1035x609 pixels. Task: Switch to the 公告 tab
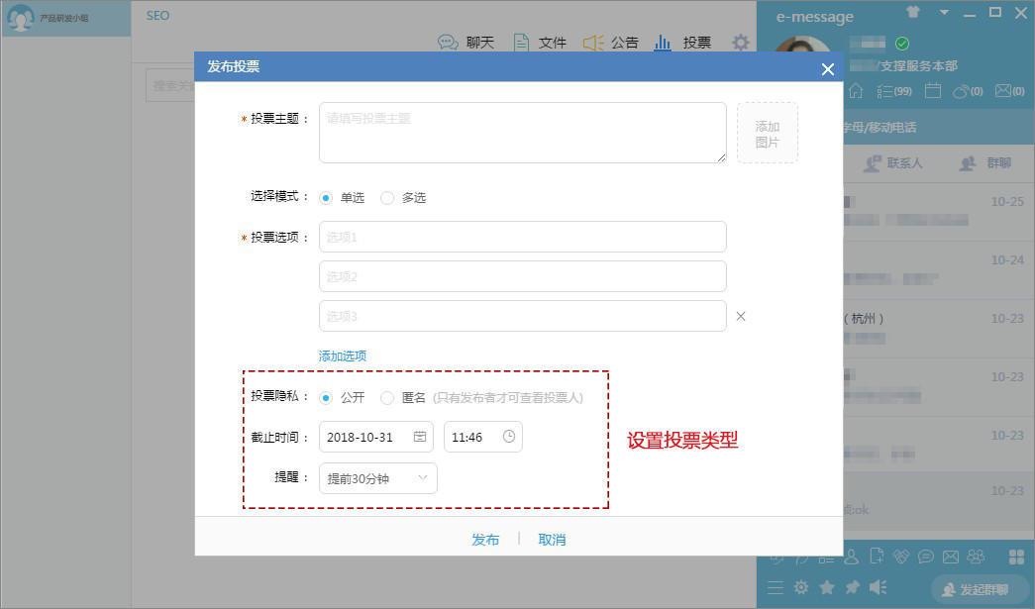[610, 43]
